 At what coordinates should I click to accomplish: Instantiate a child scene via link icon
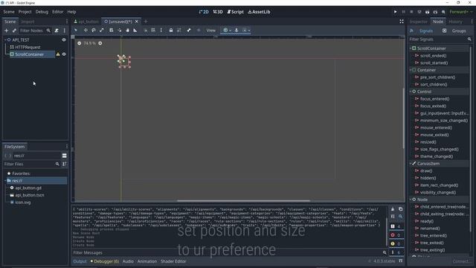click(x=14, y=31)
